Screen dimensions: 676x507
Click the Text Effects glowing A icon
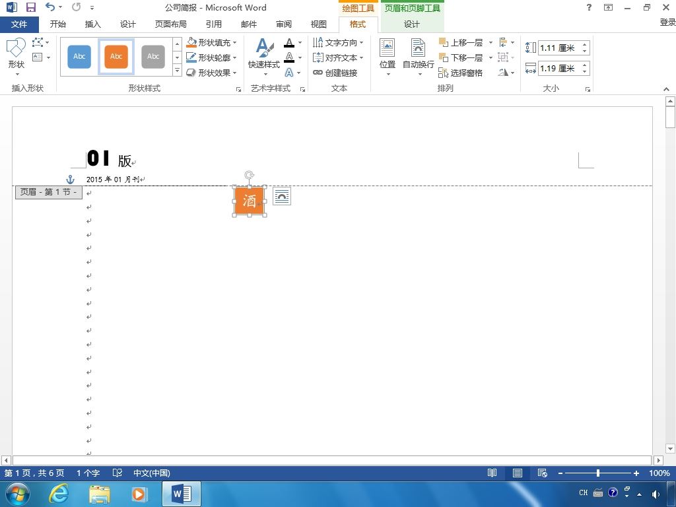coord(289,73)
